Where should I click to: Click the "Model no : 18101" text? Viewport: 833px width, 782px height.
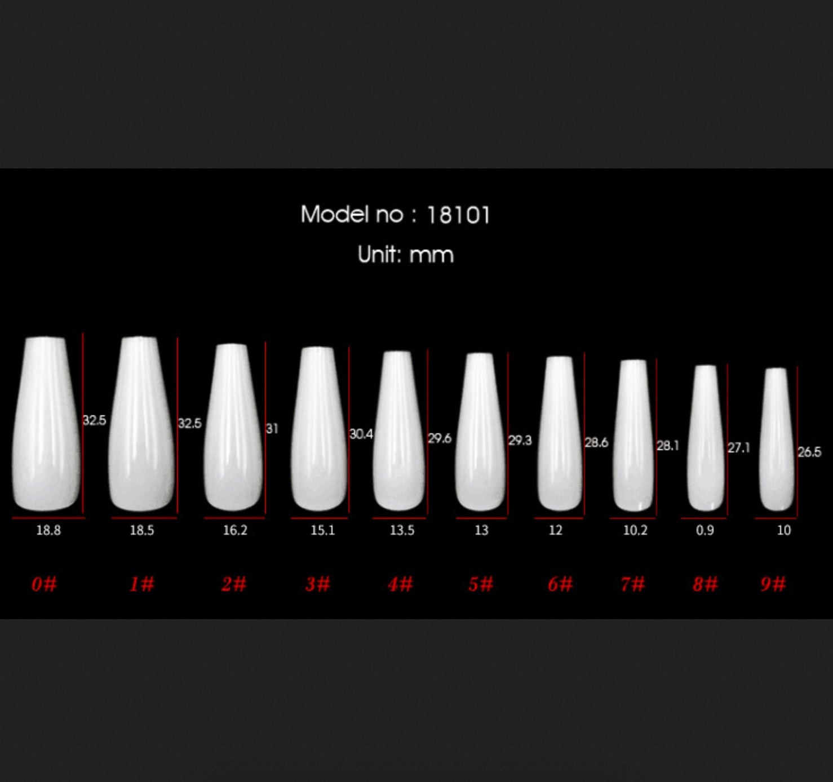click(395, 215)
